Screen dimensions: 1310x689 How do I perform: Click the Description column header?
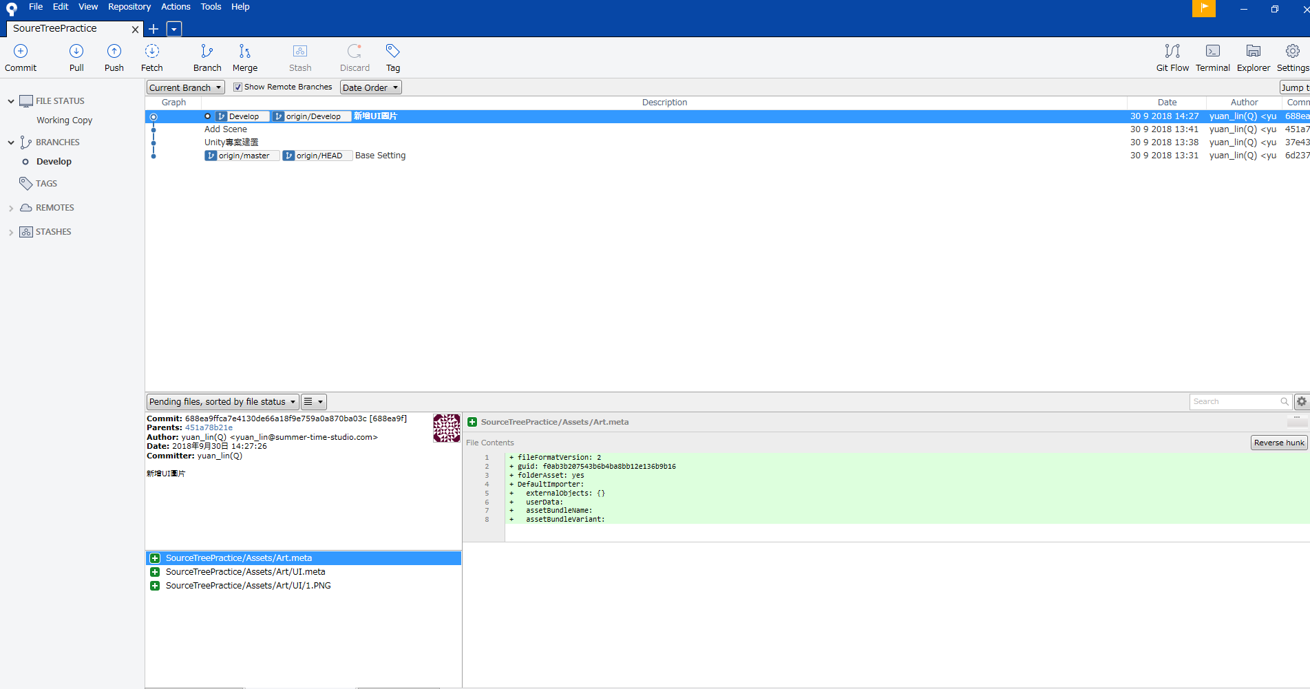[664, 103]
